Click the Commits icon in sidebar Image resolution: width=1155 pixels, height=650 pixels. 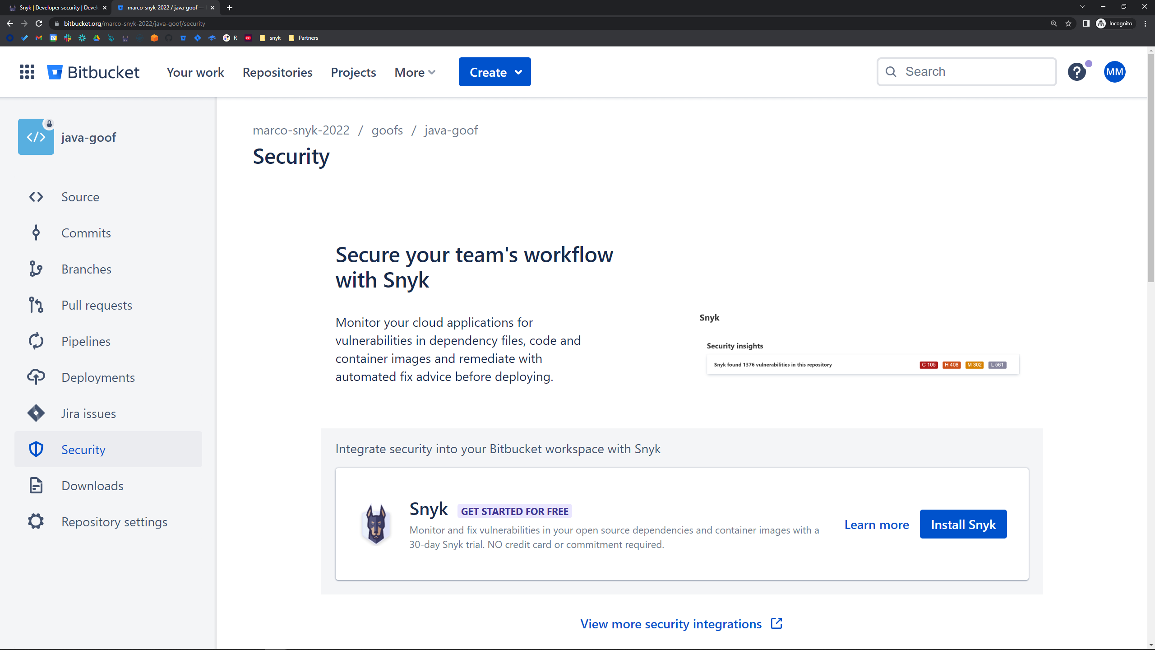pyautogui.click(x=36, y=233)
